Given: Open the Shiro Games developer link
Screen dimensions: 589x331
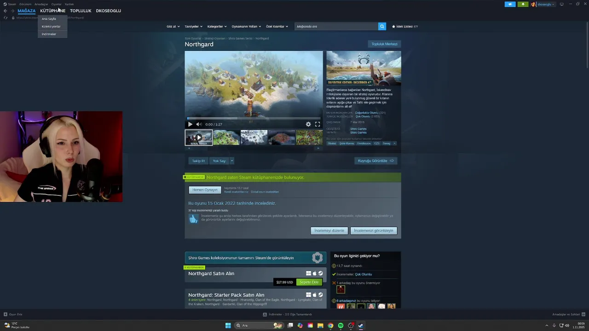Looking at the screenshot, I should (358, 129).
